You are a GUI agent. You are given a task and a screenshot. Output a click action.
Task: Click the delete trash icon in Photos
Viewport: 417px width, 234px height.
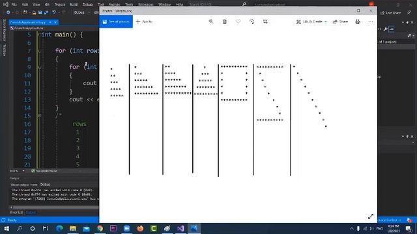224,21
